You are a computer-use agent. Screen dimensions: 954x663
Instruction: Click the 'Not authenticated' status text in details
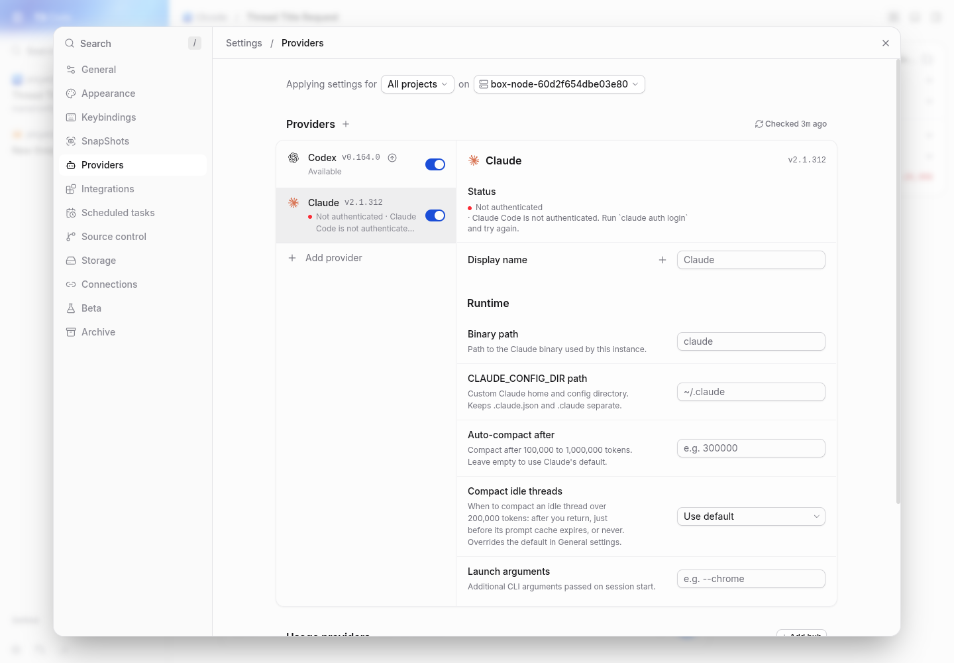click(509, 208)
